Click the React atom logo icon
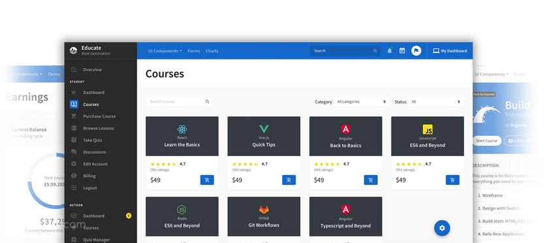 tap(182, 129)
